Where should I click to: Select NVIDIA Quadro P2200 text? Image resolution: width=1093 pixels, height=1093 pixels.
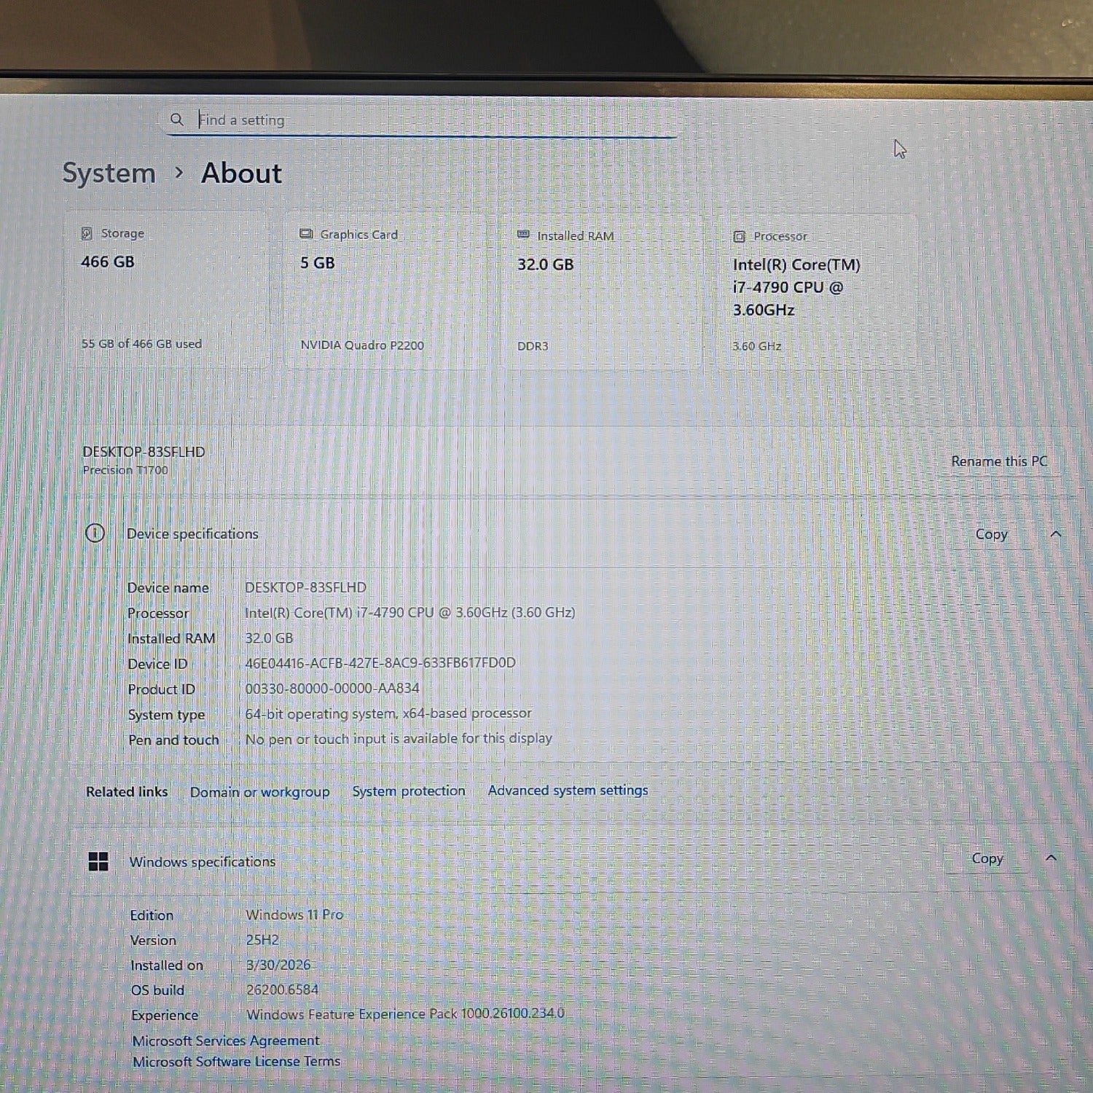tap(362, 345)
